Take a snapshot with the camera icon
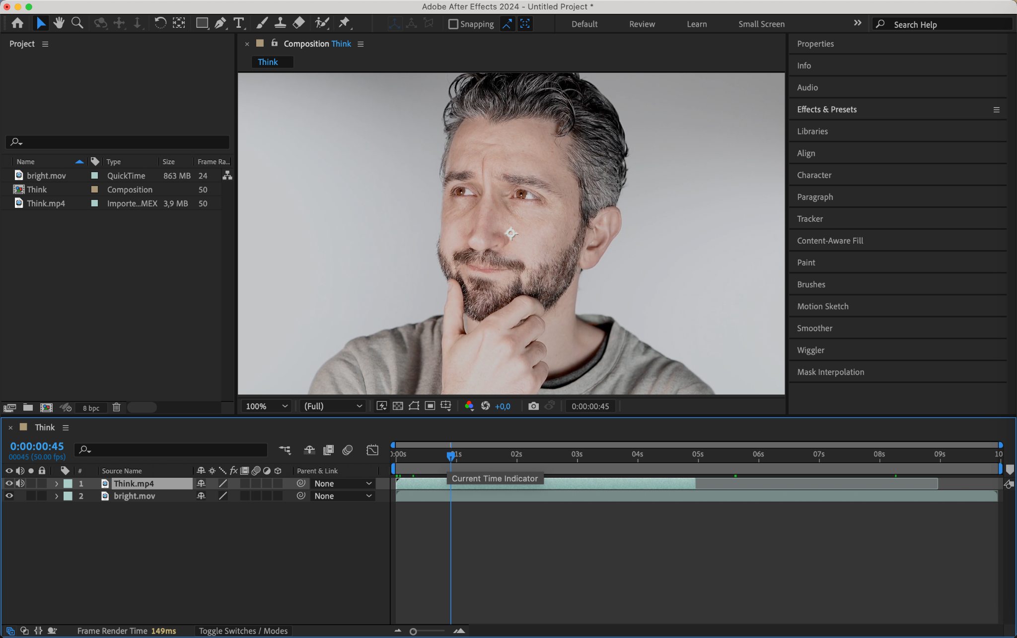Screen dimensions: 1017x638 click(533, 406)
